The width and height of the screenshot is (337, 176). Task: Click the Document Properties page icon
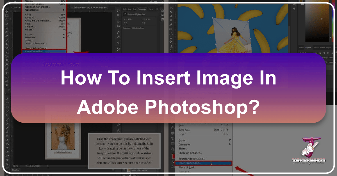click(125, 14)
